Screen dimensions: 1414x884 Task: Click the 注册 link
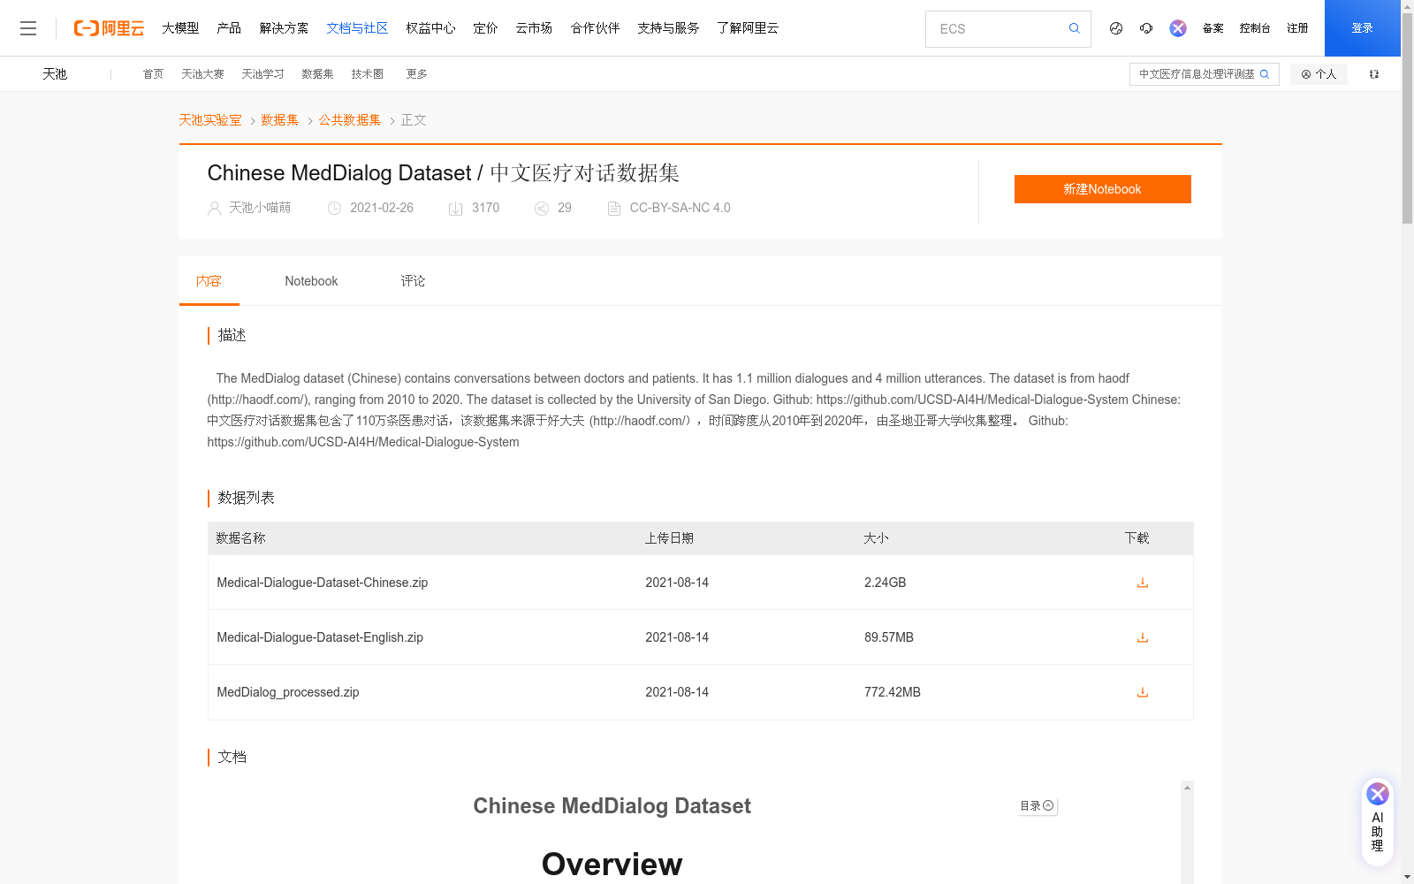[1297, 28]
